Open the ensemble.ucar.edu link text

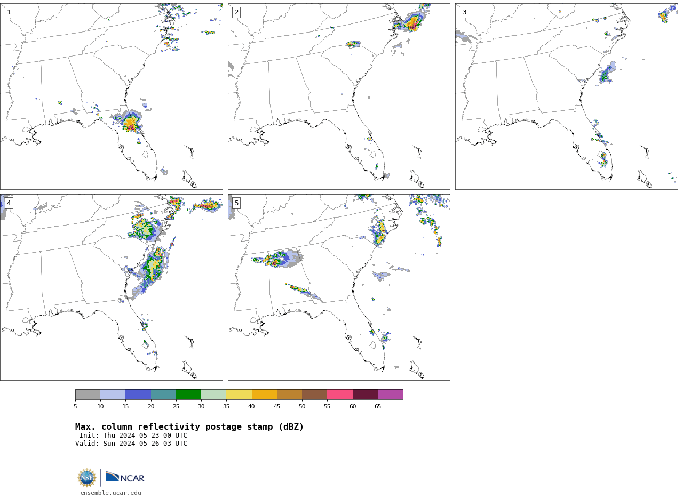111,493
